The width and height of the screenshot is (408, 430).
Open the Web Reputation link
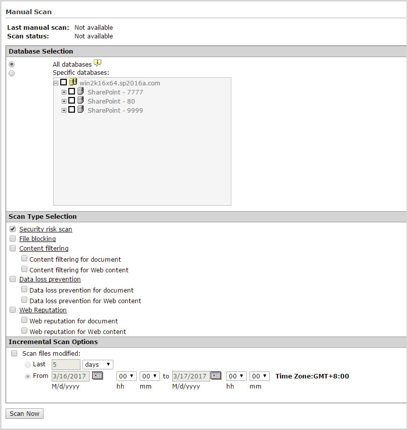tap(43, 310)
